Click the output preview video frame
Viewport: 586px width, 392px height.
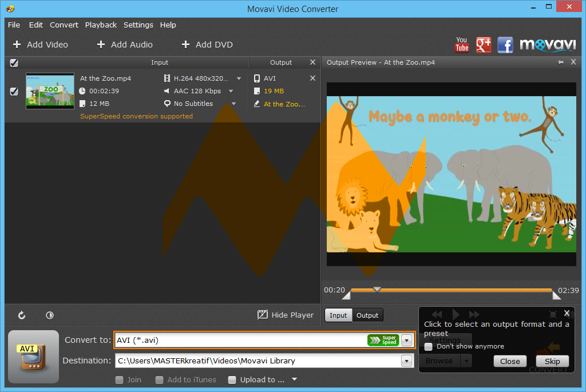451,174
